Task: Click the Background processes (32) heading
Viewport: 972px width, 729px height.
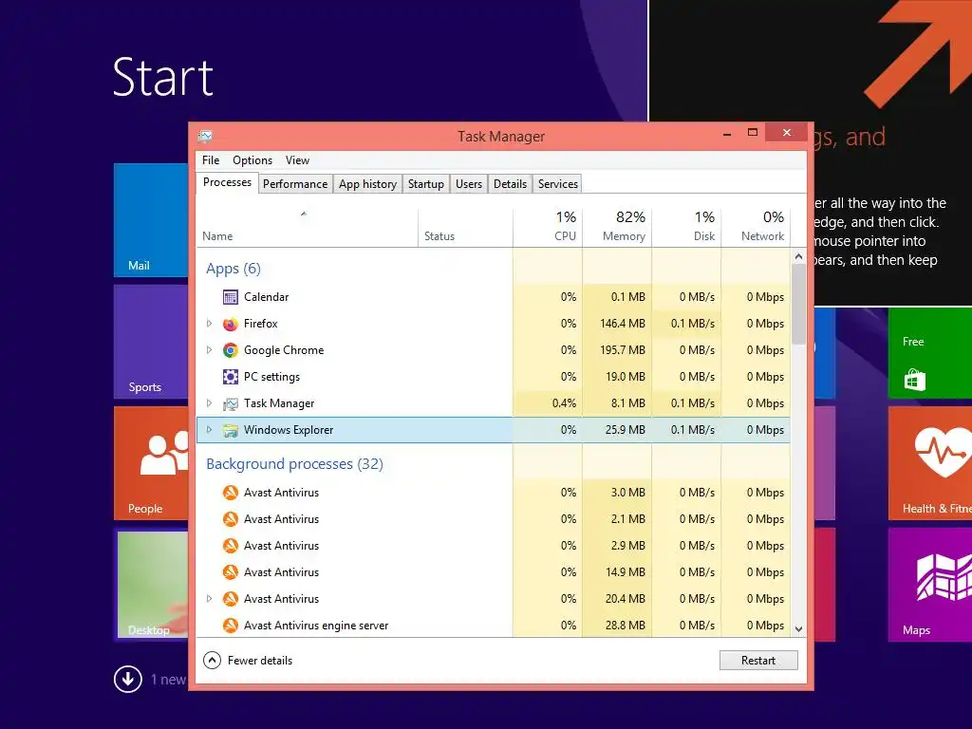Action: tap(294, 463)
